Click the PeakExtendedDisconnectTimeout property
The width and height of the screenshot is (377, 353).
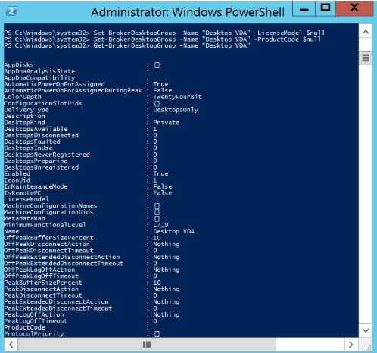click(58, 308)
